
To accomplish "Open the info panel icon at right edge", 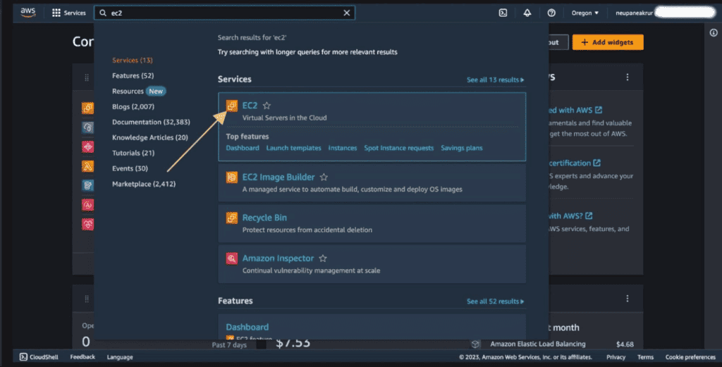I will (714, 32).
